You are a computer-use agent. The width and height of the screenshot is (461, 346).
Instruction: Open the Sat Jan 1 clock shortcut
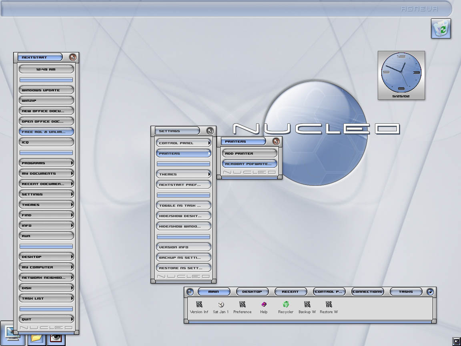click(x=221, y=305)
